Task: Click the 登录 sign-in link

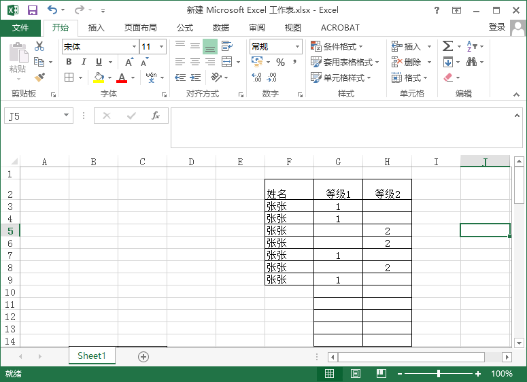Action: (497, 27)
